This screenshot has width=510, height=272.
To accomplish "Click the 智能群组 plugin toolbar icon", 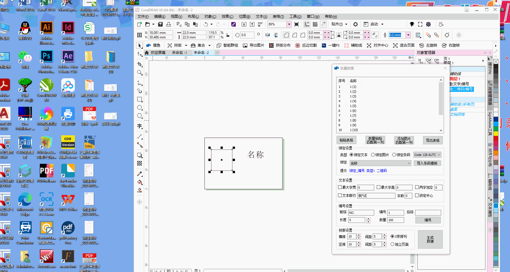I will click(227, 45).
